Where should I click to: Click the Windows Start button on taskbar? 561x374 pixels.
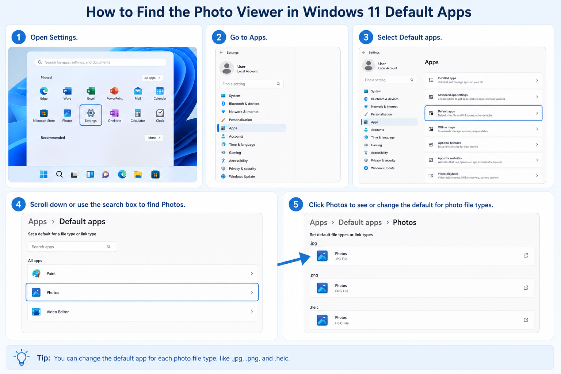[43, 175]
